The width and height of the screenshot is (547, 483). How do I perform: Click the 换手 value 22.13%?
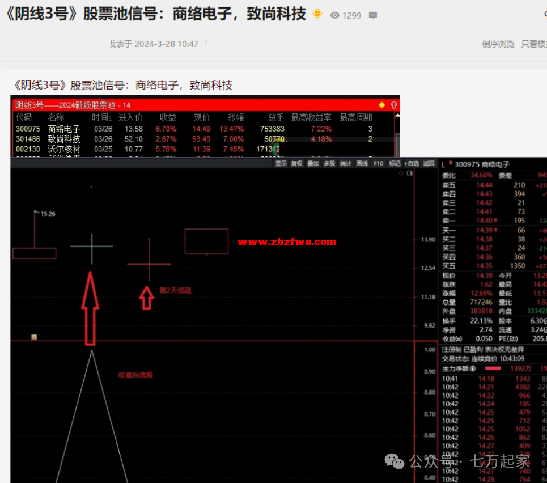coord(481,321)
